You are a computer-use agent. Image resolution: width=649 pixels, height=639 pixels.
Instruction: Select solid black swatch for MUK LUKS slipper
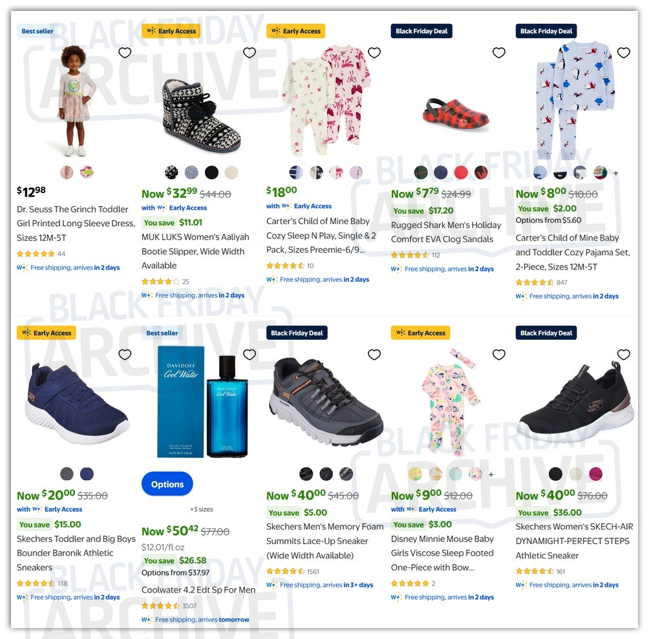(211, 173)
